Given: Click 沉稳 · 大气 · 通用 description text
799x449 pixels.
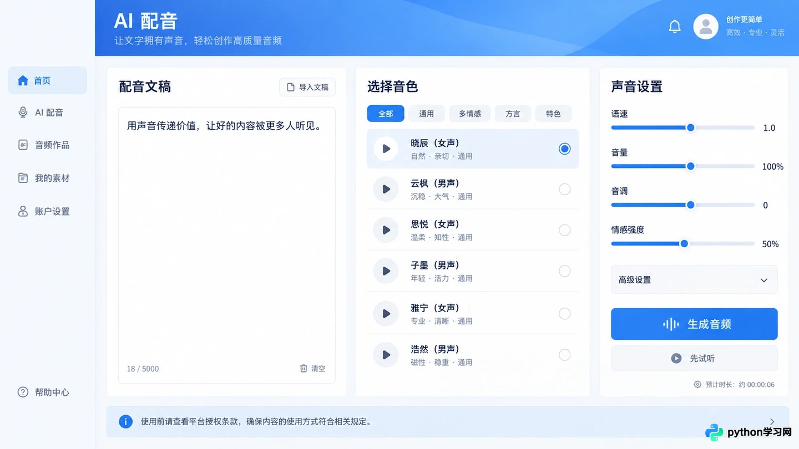Looking at the screenshot, I should click(x=442, y=197).
